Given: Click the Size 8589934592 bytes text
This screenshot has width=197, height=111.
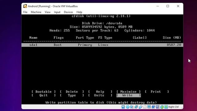Looking at the screenshot, I should 101,27.
